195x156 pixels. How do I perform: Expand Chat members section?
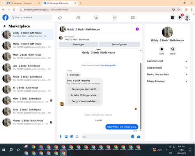[167, 68]
